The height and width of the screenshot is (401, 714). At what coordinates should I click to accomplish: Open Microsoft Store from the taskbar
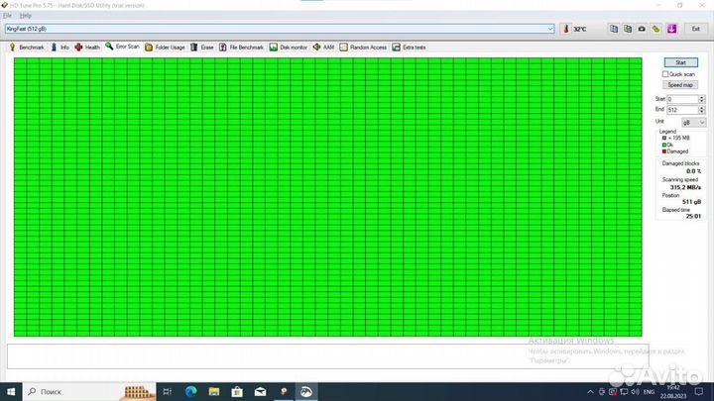click(x=237, y=391)
